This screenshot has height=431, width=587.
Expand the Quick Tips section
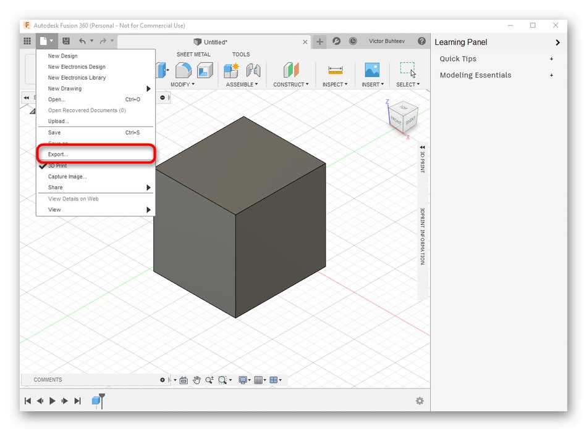[x=458, y=59]
